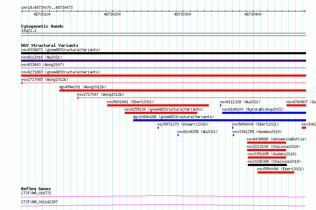This screenshot has width=316, height=210.
Task: Click the red esv2717067 start marker
Action: (78, 98)
